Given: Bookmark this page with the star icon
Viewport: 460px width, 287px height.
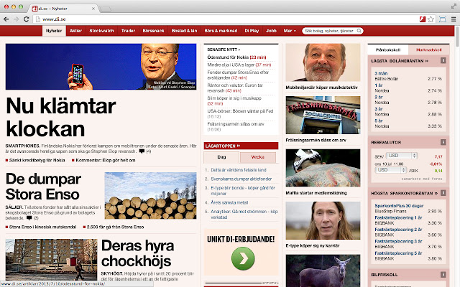Looking at the screenshot, I should [x=431, y=19].
